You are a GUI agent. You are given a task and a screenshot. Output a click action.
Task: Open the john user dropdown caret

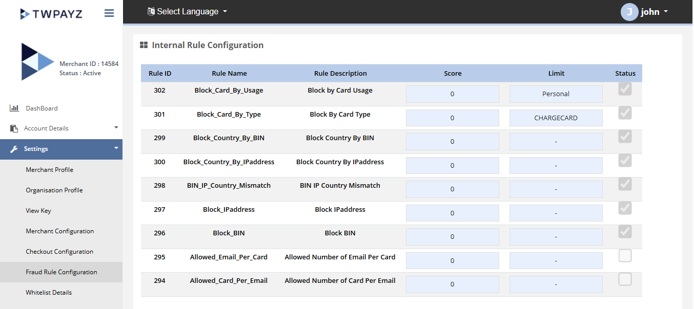[666, 12]
